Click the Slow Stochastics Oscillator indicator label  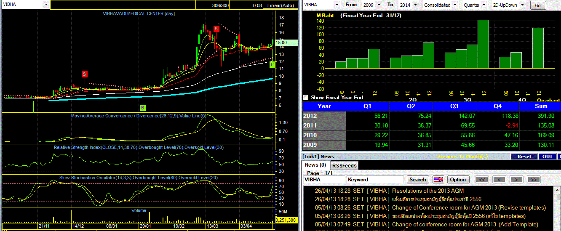[139, 178]
